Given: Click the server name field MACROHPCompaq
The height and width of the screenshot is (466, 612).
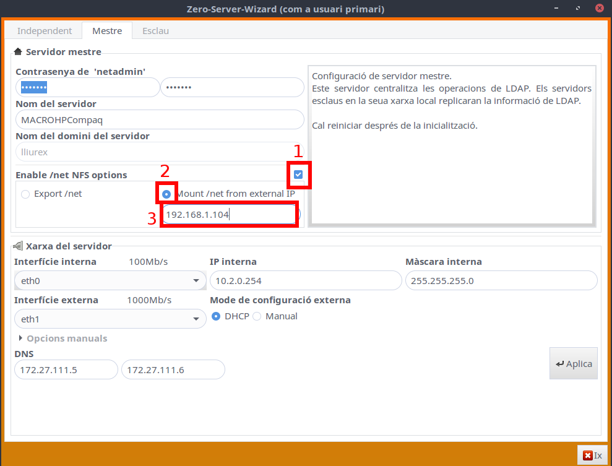Looking at the screenshot, I should pyautogui.click(x=159, y=119).
